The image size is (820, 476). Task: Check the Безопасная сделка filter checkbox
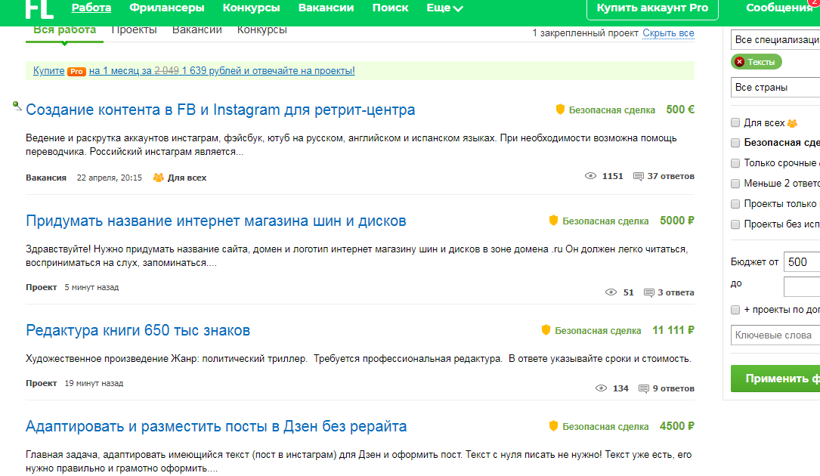pyautogui.click(x=735, y=142)
